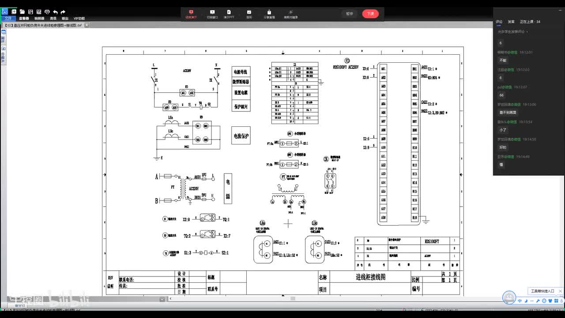Click the 分享直播 share live icon
The image size is (565, 318).
pyautogui.click(x=269, y=14)
